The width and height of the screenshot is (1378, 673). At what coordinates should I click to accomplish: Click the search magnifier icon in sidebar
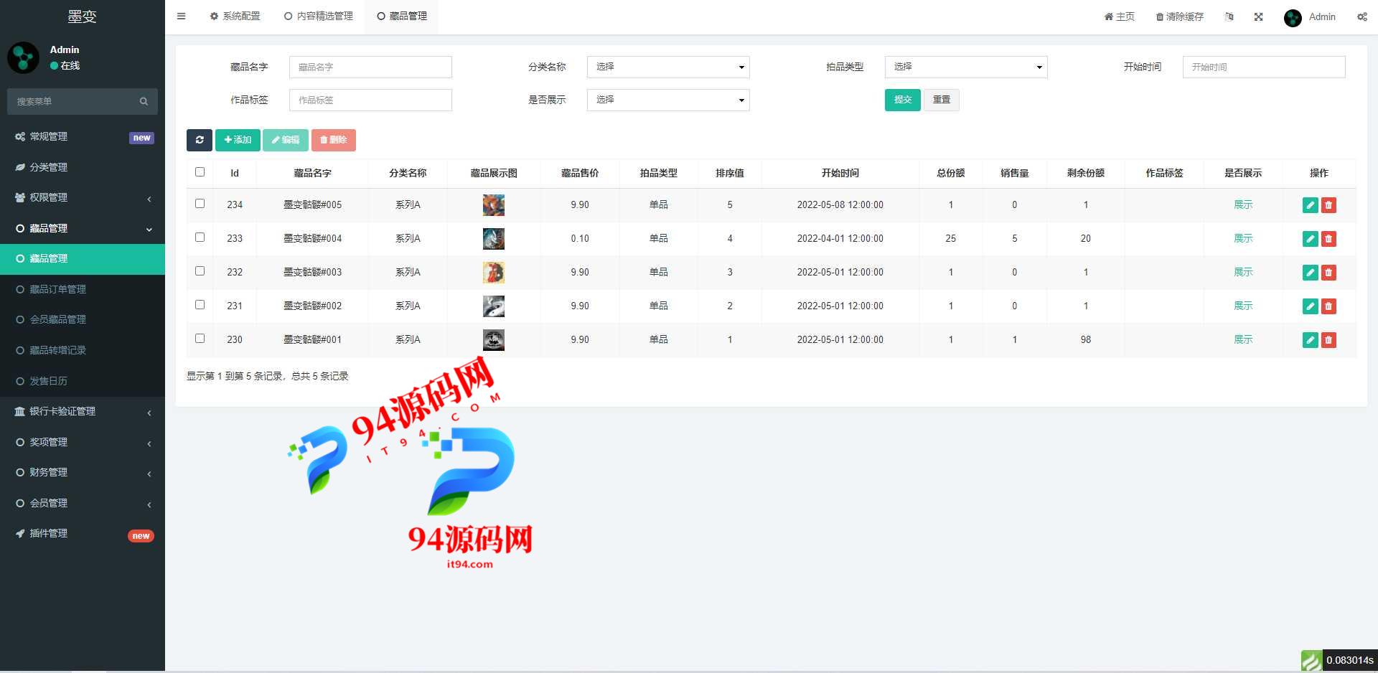(144, 101)
